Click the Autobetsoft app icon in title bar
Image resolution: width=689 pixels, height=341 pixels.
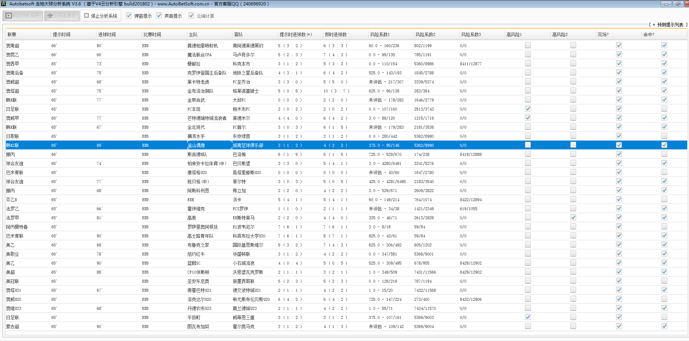[x=4, y=4]
